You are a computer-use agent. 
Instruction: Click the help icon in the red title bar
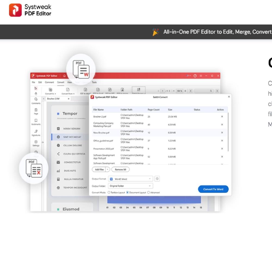pos(195,76)
